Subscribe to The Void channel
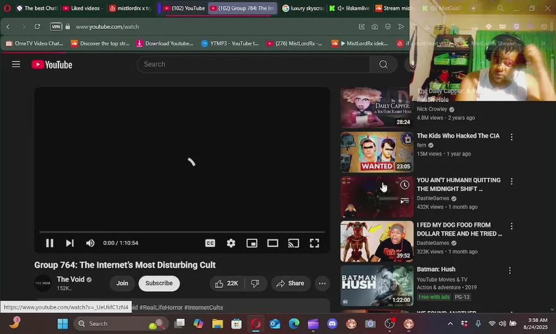 click(159, 283)
